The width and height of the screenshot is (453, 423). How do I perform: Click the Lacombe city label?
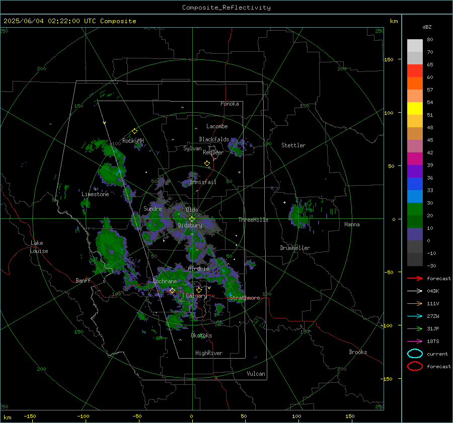pyautogui.click(x=217, y=126)
